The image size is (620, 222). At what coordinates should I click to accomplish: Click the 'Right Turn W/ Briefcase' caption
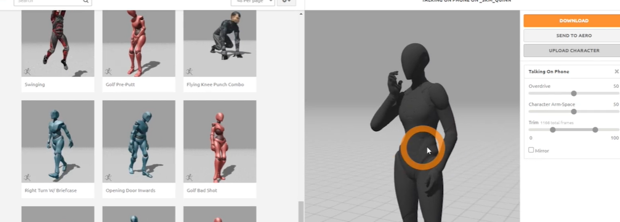coord(50,191)
